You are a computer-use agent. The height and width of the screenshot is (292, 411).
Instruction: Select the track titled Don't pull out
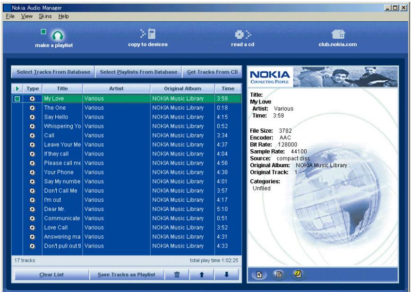62,246
